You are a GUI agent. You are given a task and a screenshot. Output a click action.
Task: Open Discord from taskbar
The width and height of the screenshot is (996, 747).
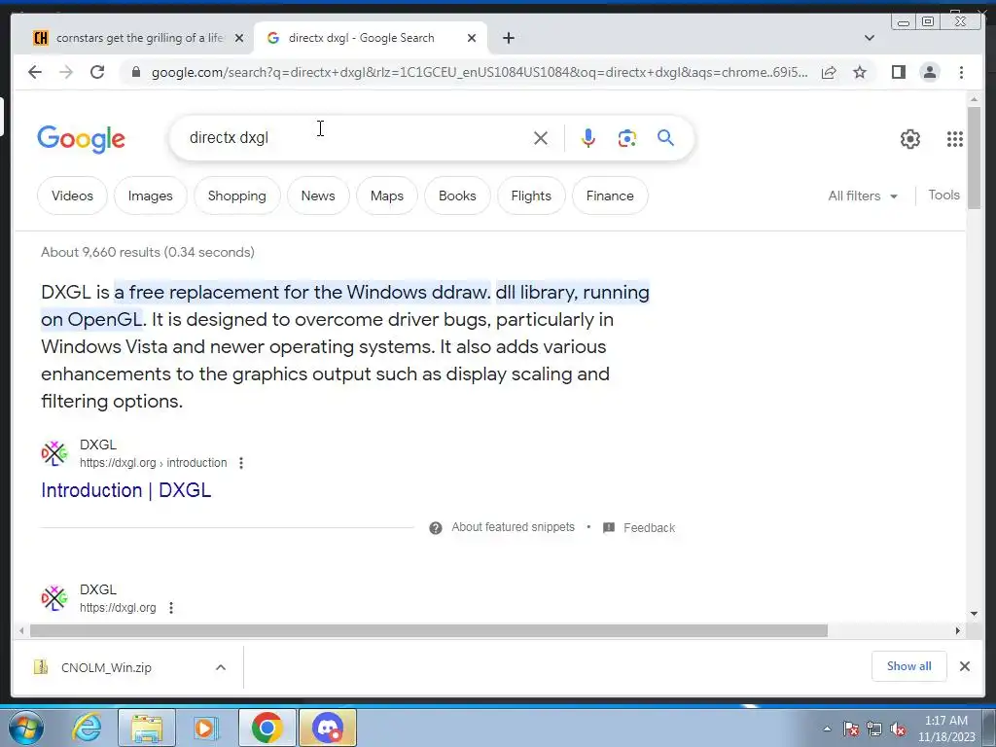[x=328, y=728]
